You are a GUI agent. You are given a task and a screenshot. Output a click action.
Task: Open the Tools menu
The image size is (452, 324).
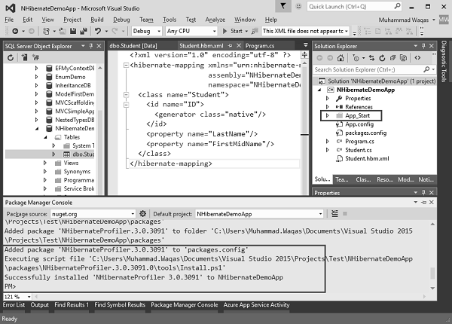click(169, 20)
